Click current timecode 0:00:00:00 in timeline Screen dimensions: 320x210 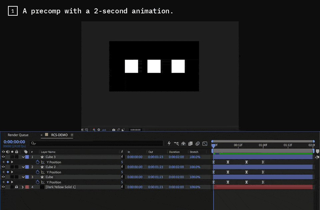14,142
